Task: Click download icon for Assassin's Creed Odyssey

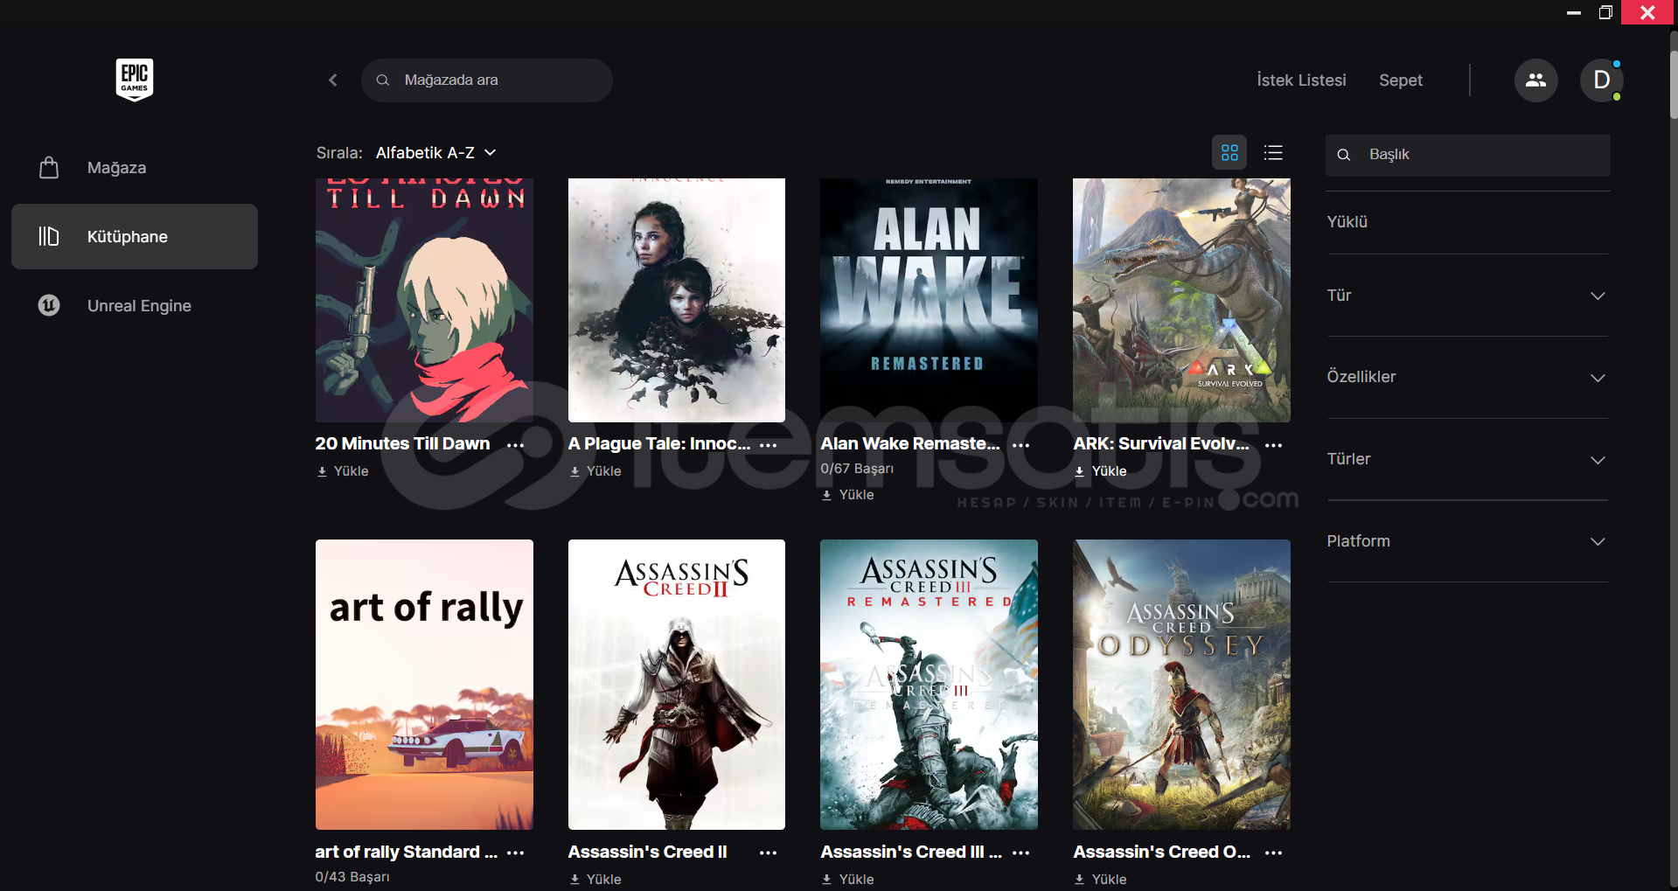Action: (1079, 880)
